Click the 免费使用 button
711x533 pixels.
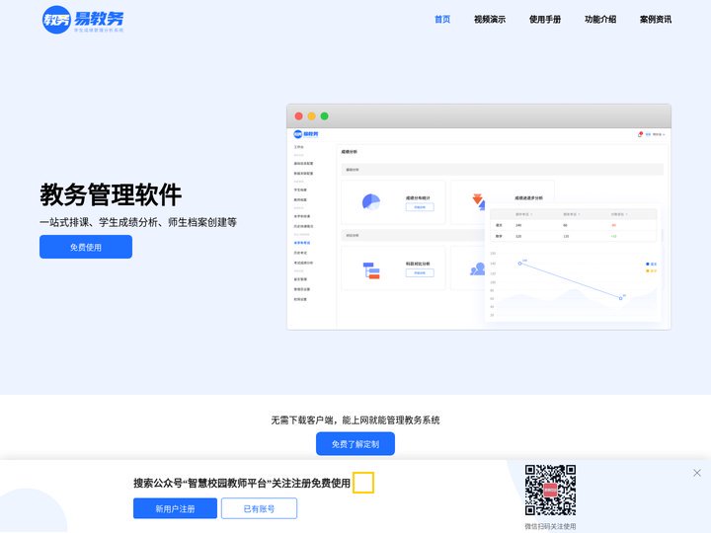pyautogui.click(x=86, y=247)
